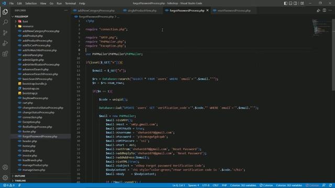Open the Accounts menu icon

[x=5, y=167]
